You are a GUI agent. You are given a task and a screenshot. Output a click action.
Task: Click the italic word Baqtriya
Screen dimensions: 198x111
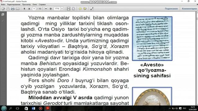78,47
